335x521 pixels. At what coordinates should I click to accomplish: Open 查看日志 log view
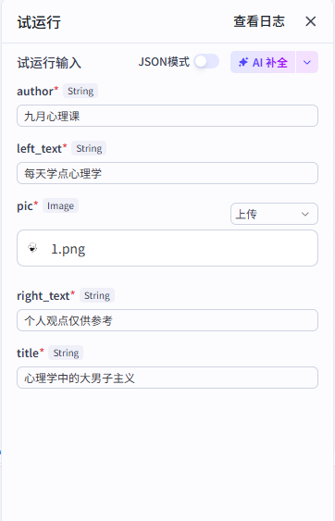259,21
